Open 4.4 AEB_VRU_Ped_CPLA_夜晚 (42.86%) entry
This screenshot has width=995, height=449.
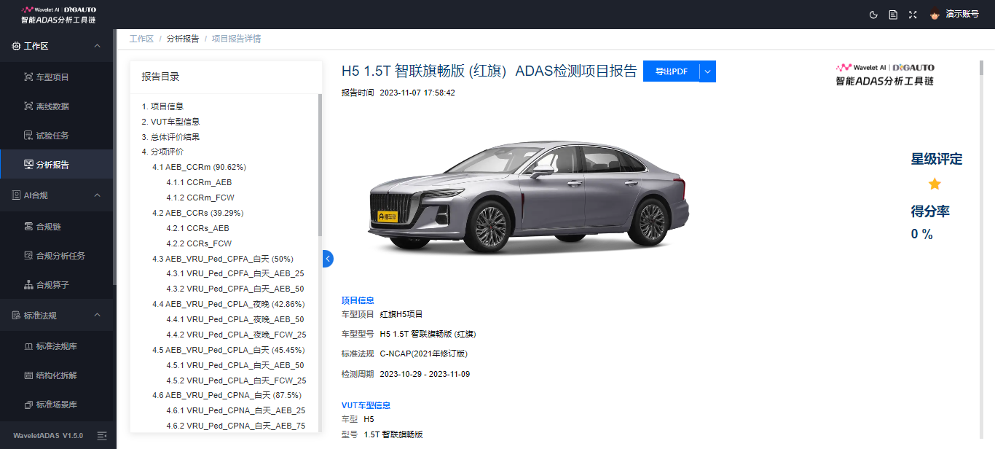pos(228,304)
